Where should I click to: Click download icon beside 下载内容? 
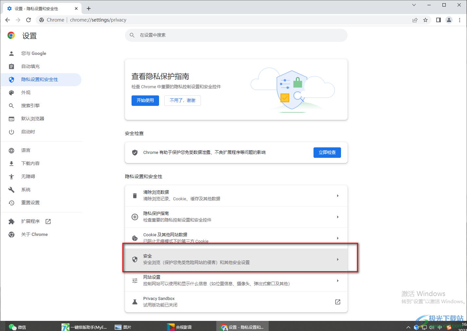pos(11,163)
